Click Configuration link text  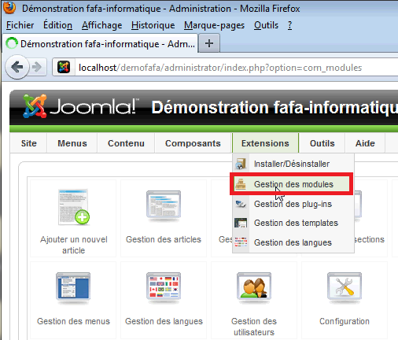(345, 321)
